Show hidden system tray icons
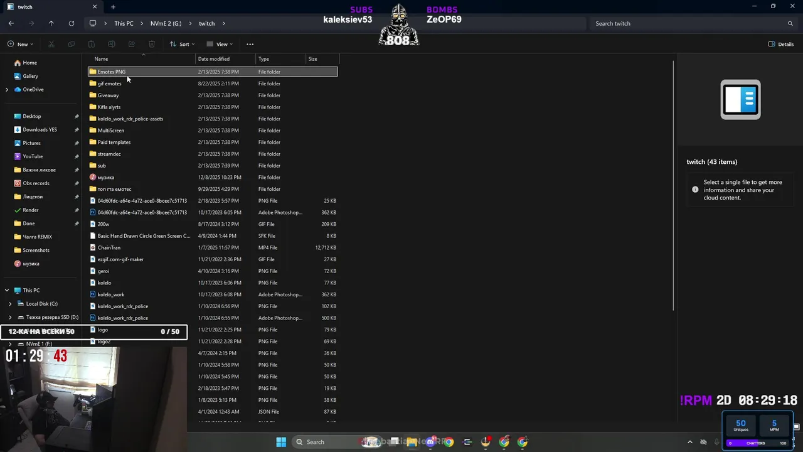Viewport: 803px width, 452px height. (689, 442)
